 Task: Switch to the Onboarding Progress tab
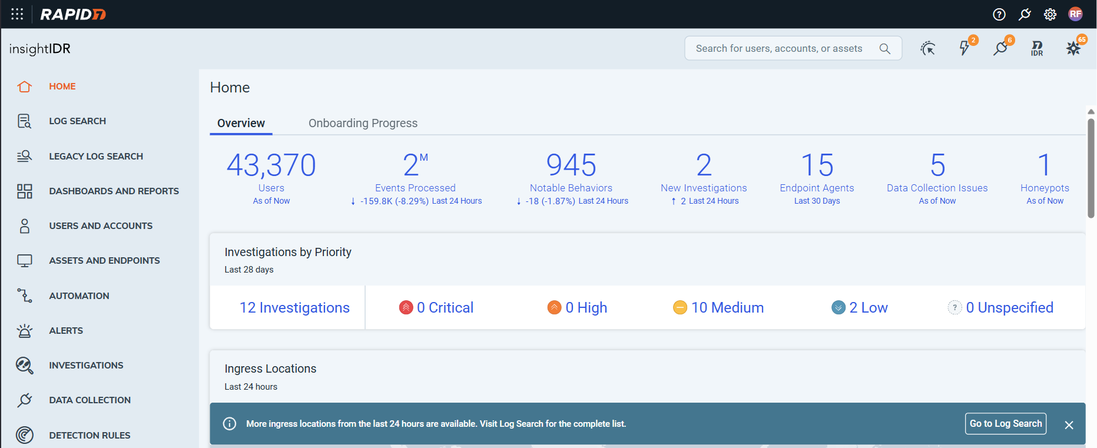click(x=363, y=123)
